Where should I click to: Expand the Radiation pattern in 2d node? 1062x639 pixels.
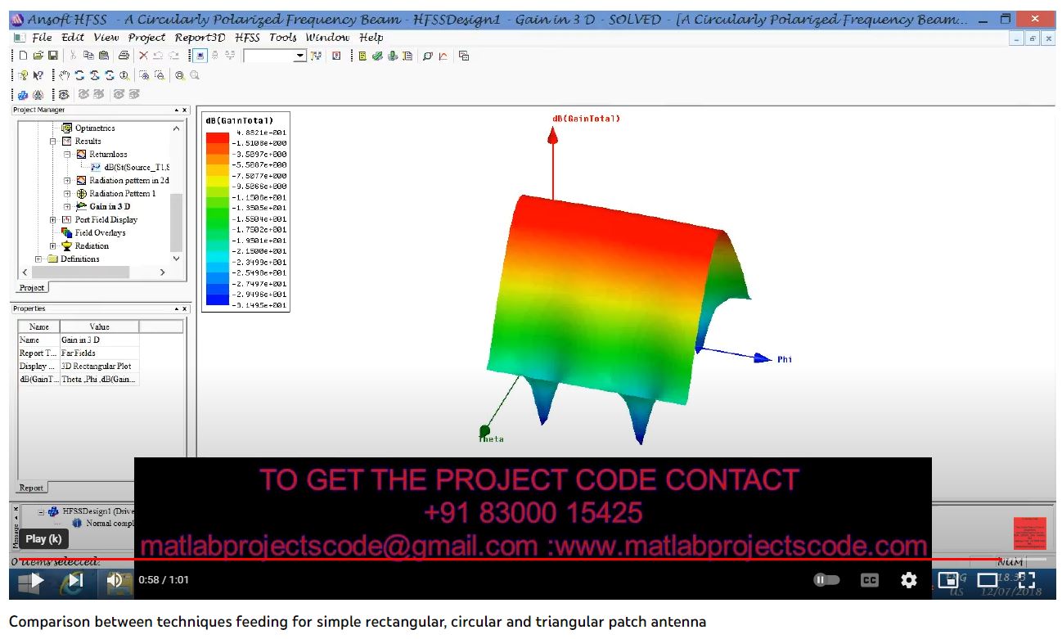point(67,181)
